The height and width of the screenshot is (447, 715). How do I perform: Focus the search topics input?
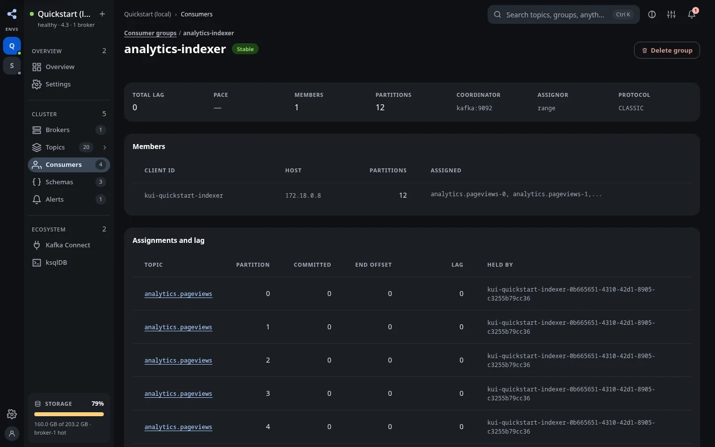coord(564,15)
